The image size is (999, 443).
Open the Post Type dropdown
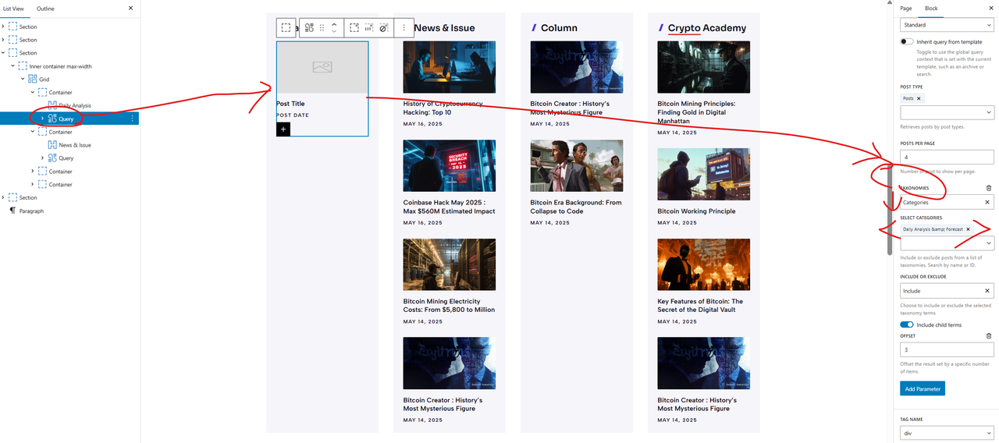947,113
